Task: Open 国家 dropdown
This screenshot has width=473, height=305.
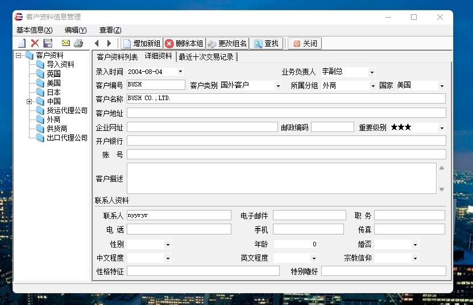Action: point(442,86)
